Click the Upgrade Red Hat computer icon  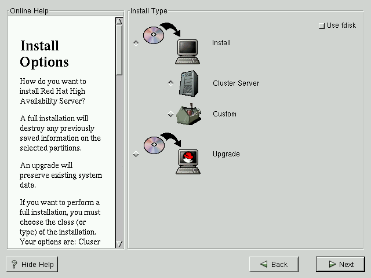click(x=172, y=153)
